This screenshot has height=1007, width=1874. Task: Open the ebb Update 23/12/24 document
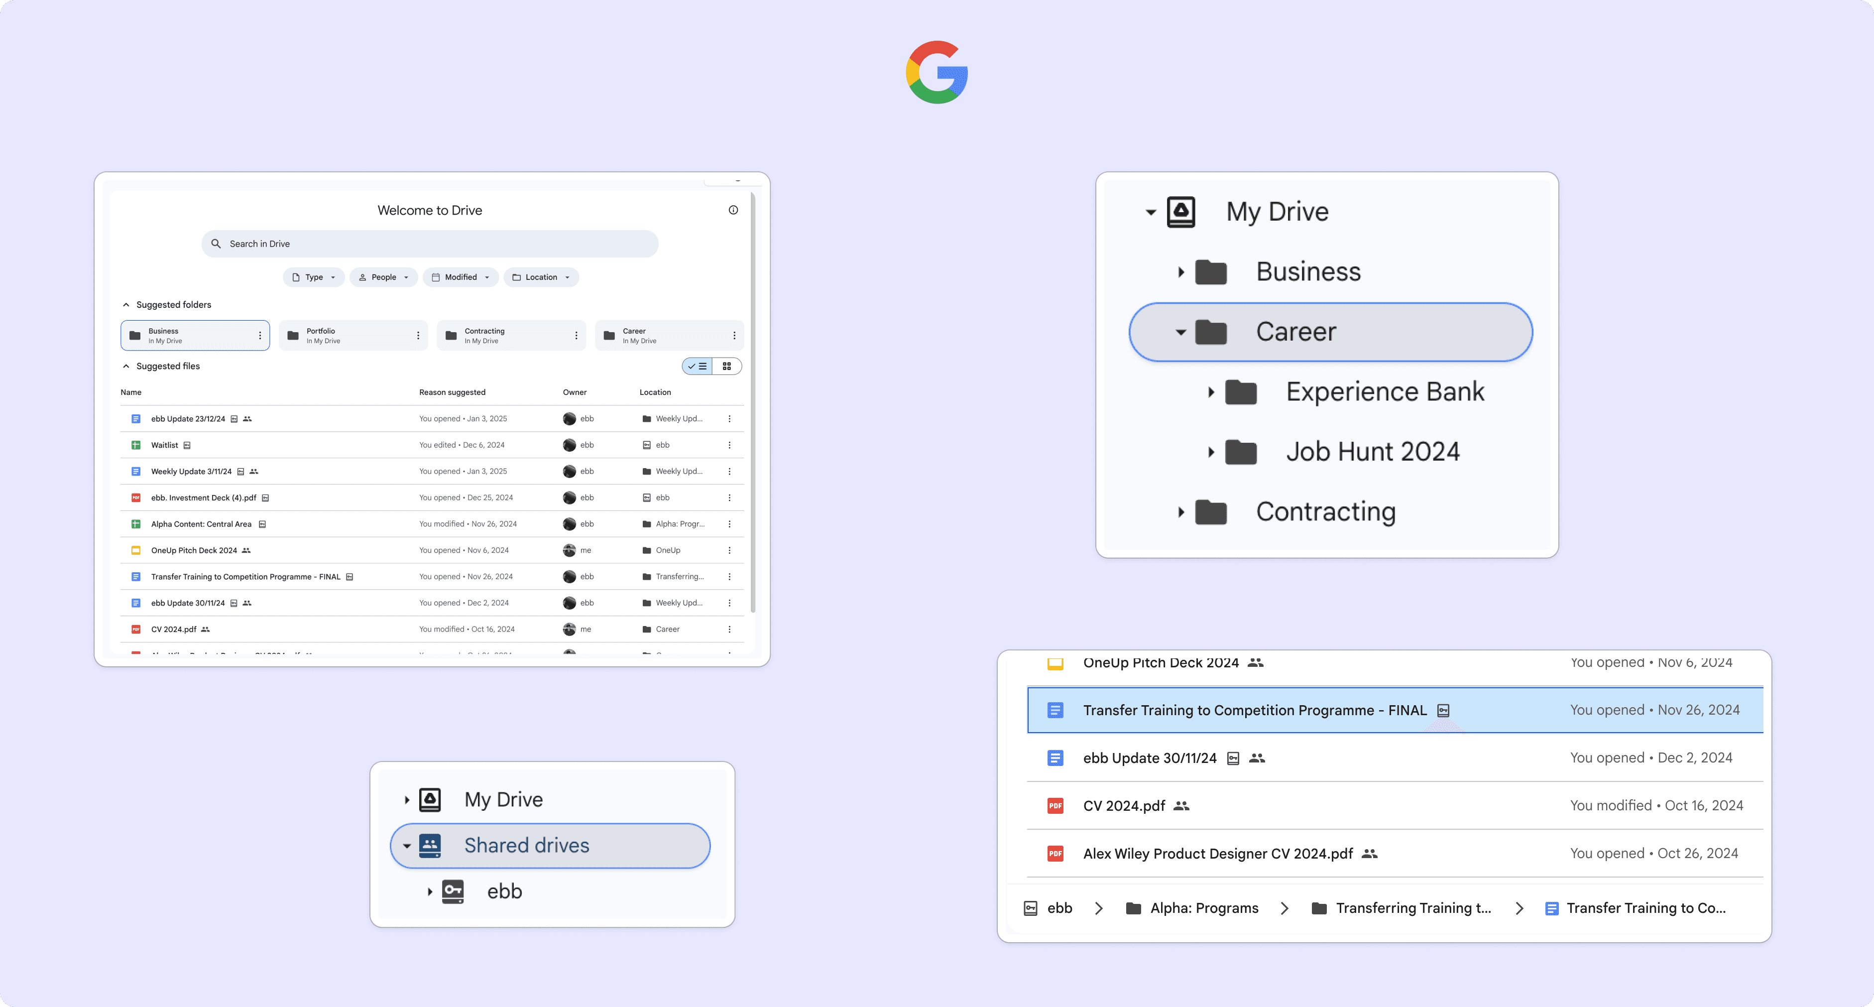188,419
